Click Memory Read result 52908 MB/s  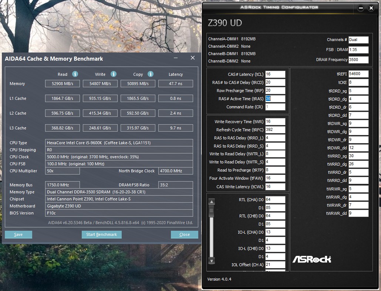[63, 84]
